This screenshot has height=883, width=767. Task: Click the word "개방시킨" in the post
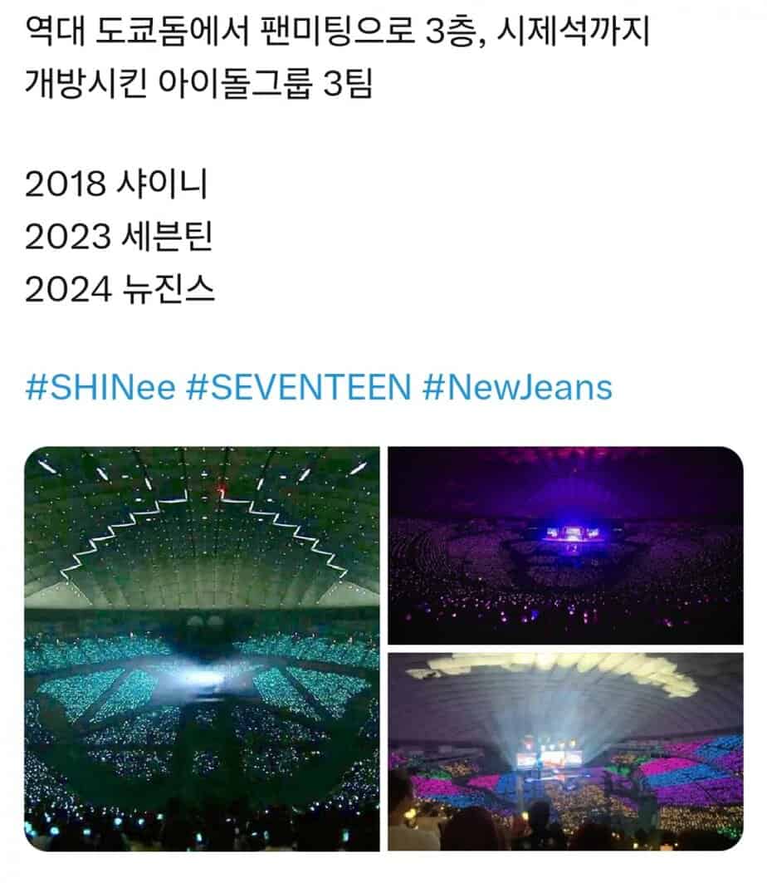[86, 85]
